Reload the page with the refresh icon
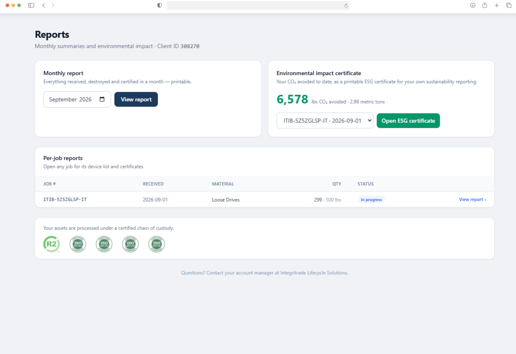516x354 pixels. (x=346, y=5)
